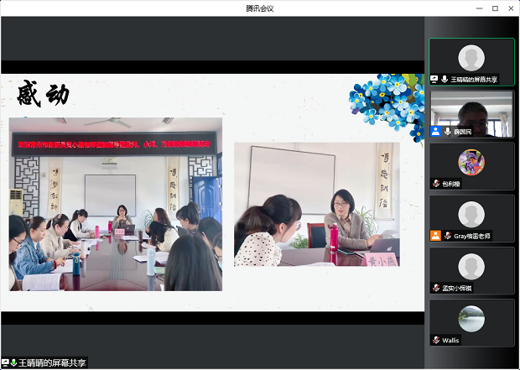Select the Wallis participant tile
520x370 pixels.
471,320
